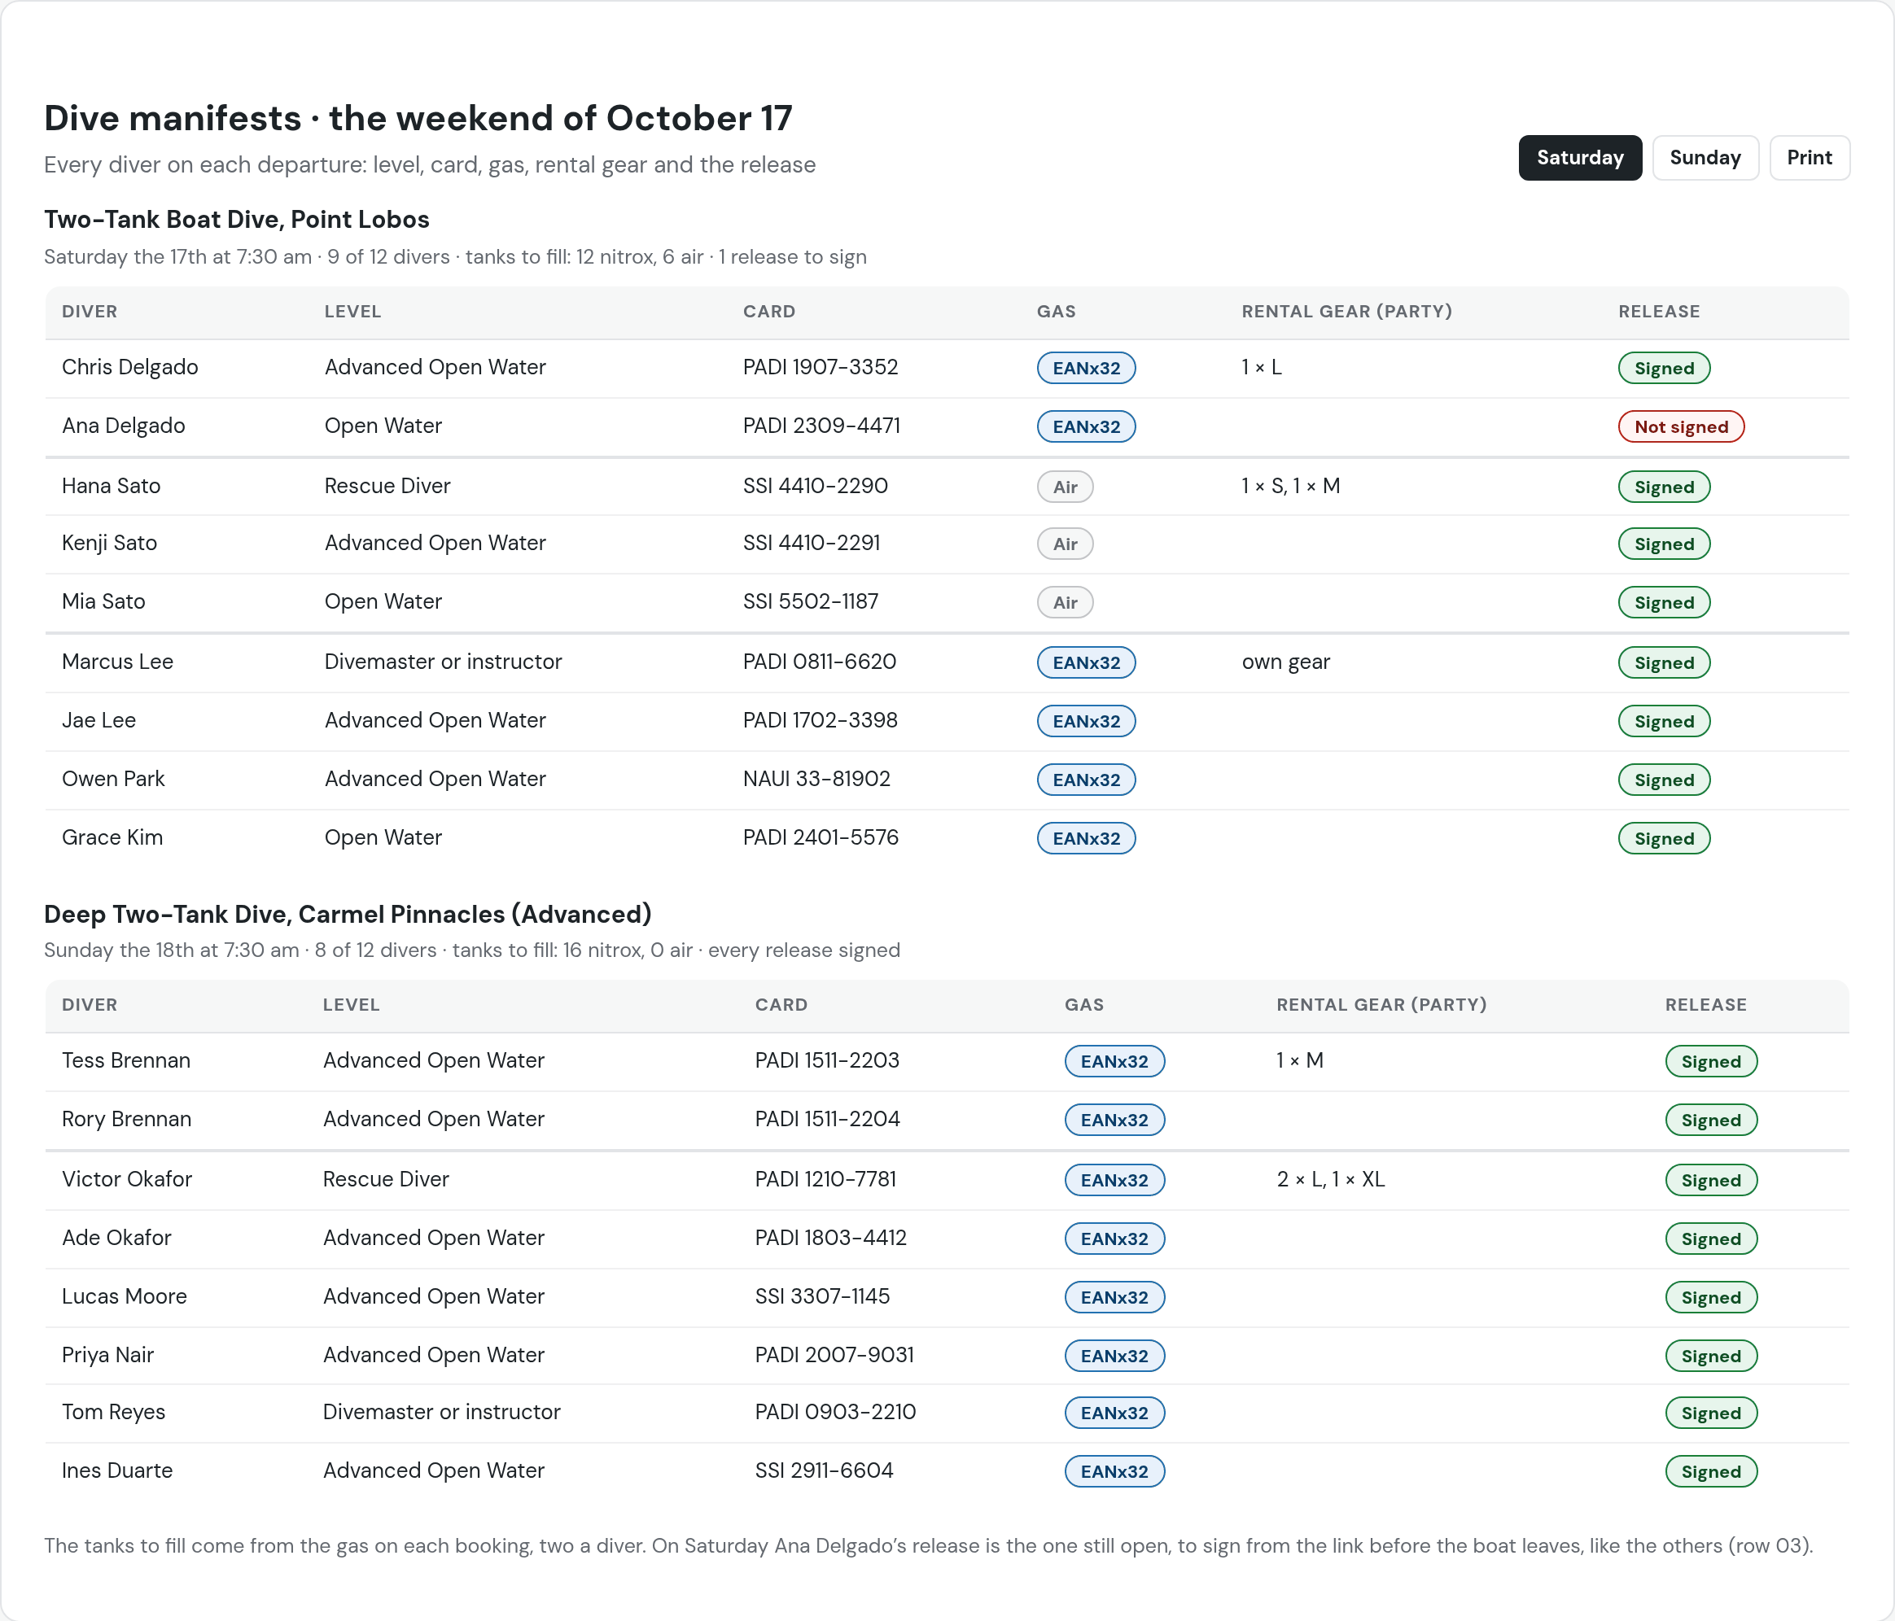Click Tom Reyes' Divemaster or instructor level
1895x1621 pixels.
pyautogui.click(x=441, y=1413)
